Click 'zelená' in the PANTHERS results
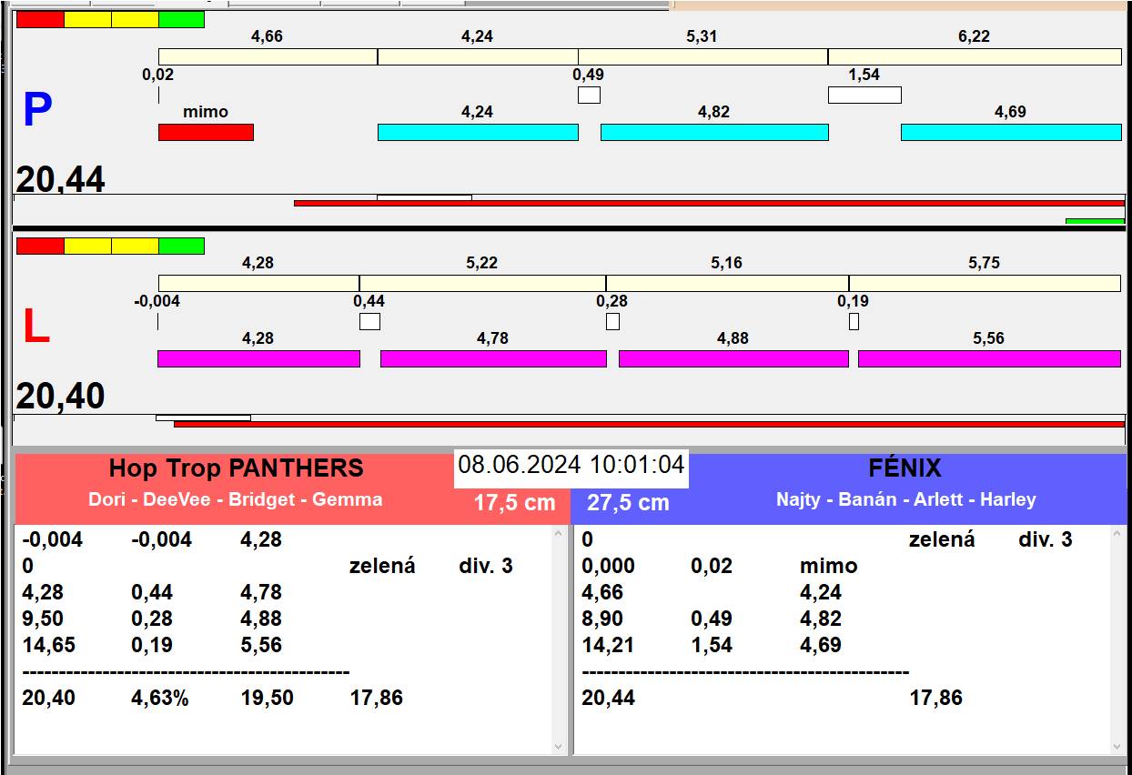The height and width of the screenshot is (775, 1132). (x=382, y=566)
